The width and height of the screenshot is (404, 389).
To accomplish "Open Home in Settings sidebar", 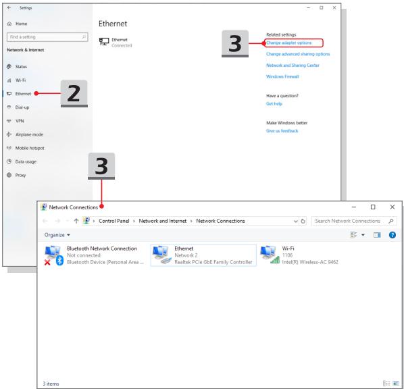I will 18,24.
